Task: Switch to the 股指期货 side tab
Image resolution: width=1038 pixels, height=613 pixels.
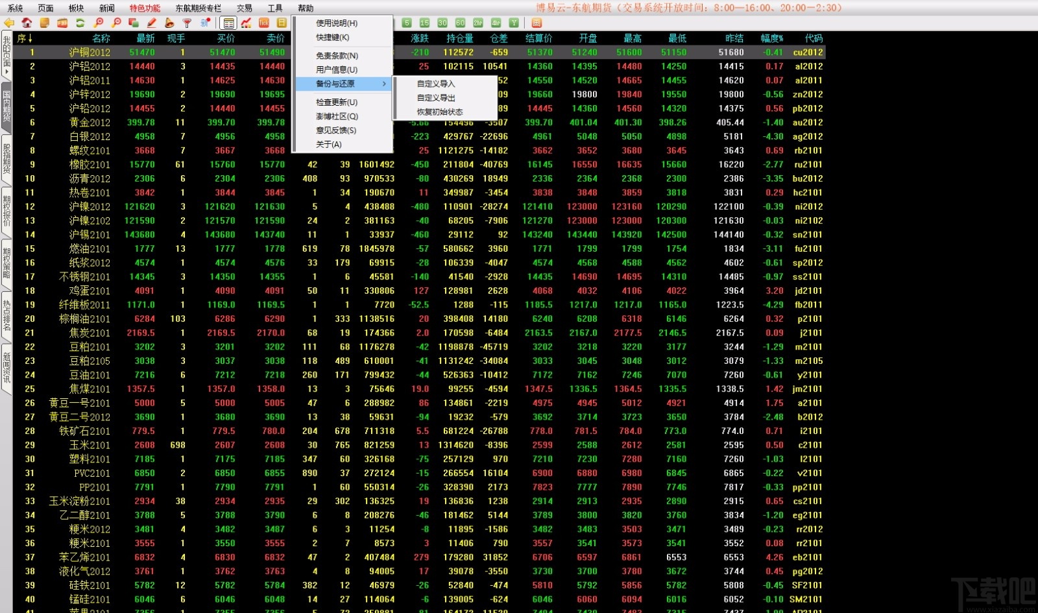Action: click(6, 158)
